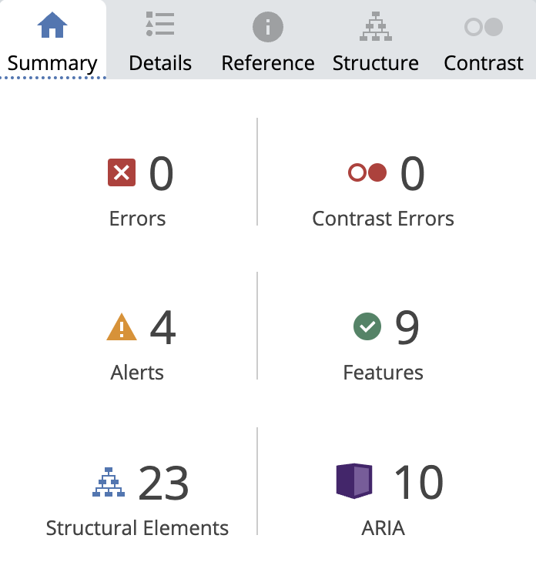The height and width of the screenshot is (562, 536).
Task: Select the orange Alerts warning triangle
Action: (x=122, y=326)
